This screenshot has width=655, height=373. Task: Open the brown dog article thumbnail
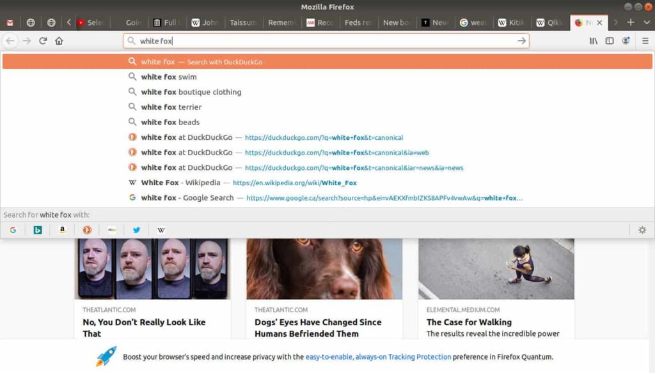pyautogui.click(x=324, y=269)
